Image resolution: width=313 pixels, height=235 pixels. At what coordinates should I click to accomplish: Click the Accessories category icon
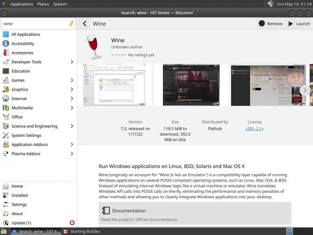tap(6, 53)
